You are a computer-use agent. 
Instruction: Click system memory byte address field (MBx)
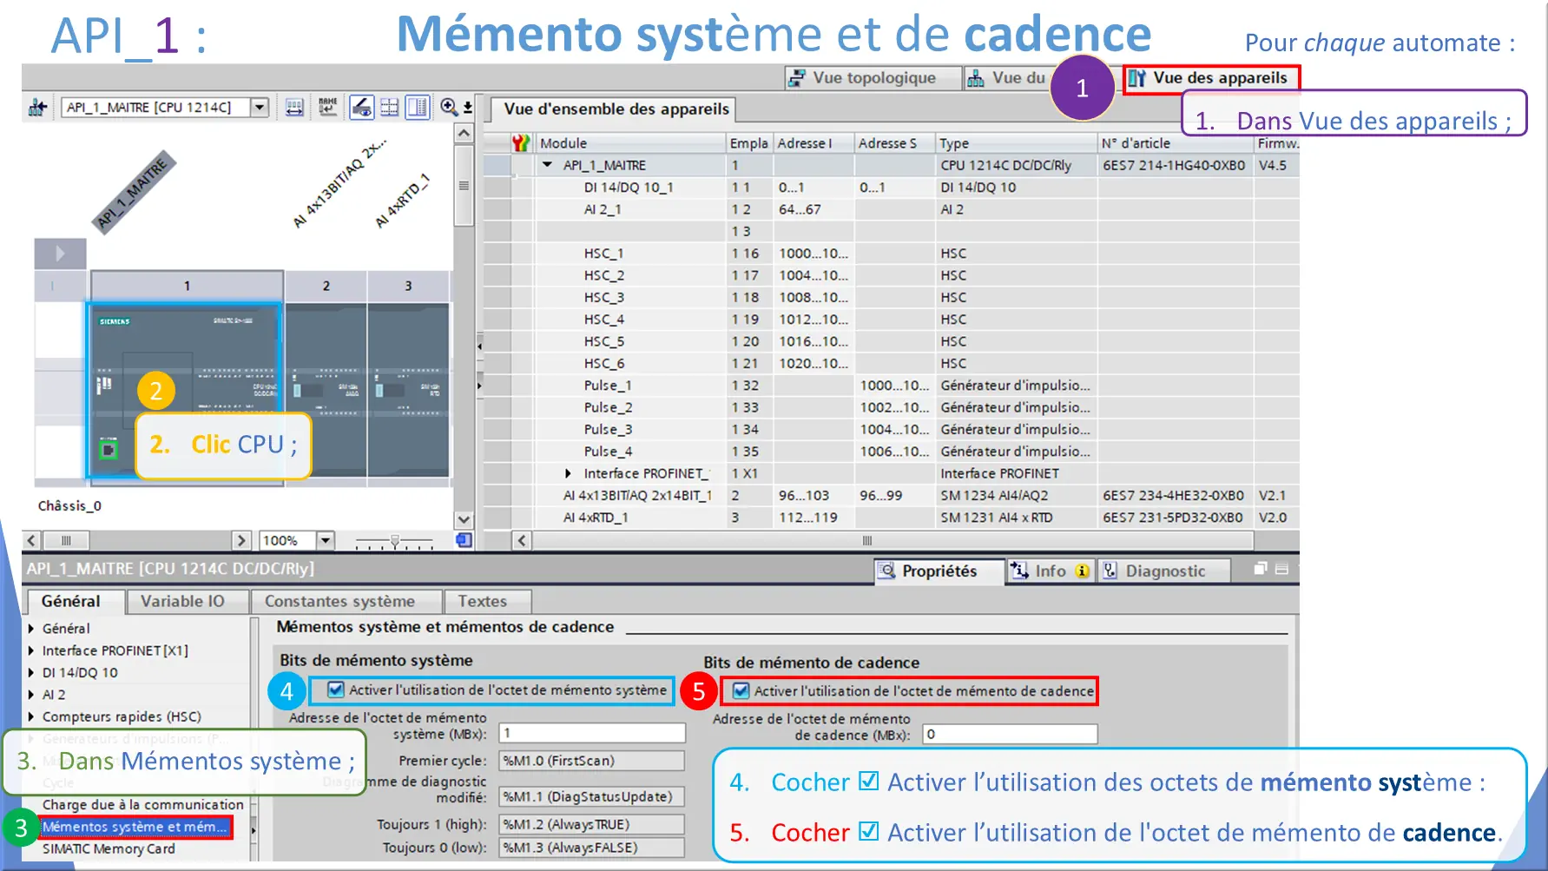pyautogui.click(x=592, y=733)
